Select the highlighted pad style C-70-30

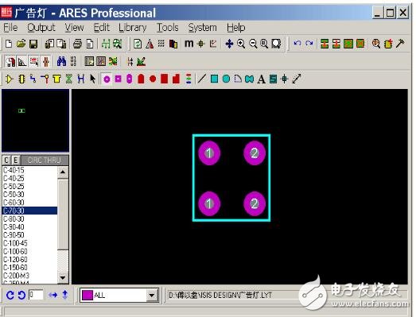(29, 211)
